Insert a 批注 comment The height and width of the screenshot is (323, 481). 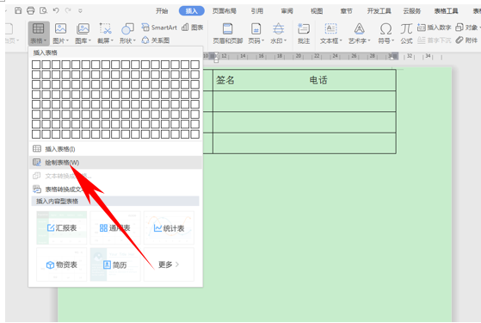(x=304, y=33)
